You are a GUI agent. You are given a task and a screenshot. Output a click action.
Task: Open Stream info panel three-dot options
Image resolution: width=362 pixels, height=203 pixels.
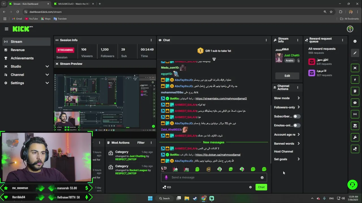[298, 40]
